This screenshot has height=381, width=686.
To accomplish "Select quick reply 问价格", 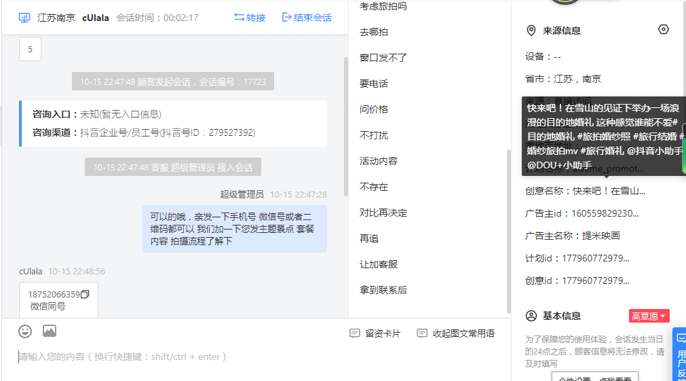I will (374, 109).
